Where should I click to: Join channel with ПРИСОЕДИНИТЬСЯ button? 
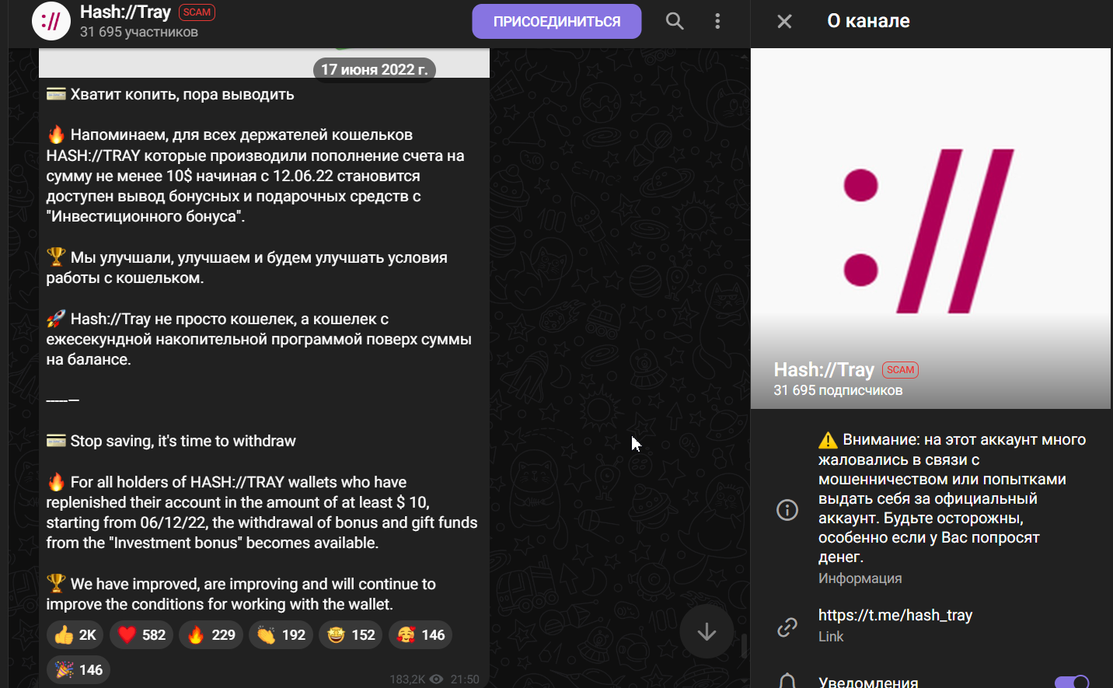tap(556, 21)
